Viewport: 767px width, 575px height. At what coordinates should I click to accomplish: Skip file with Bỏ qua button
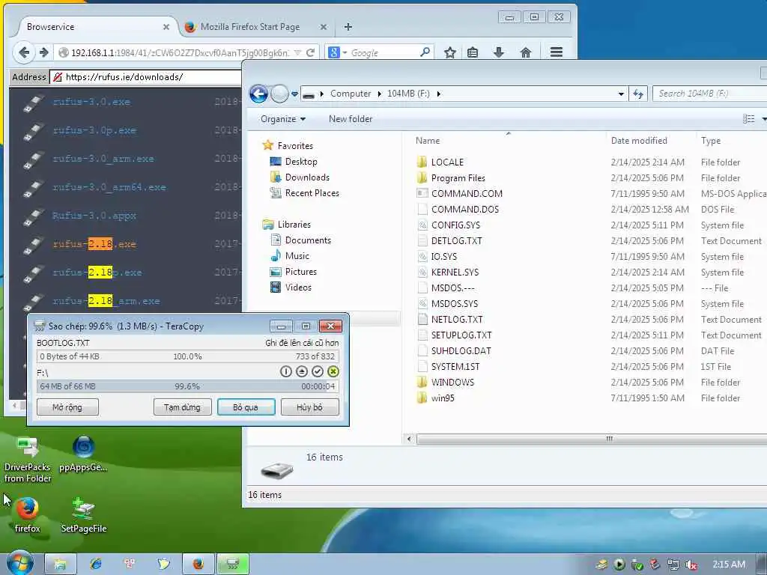(x=246, y=407)
